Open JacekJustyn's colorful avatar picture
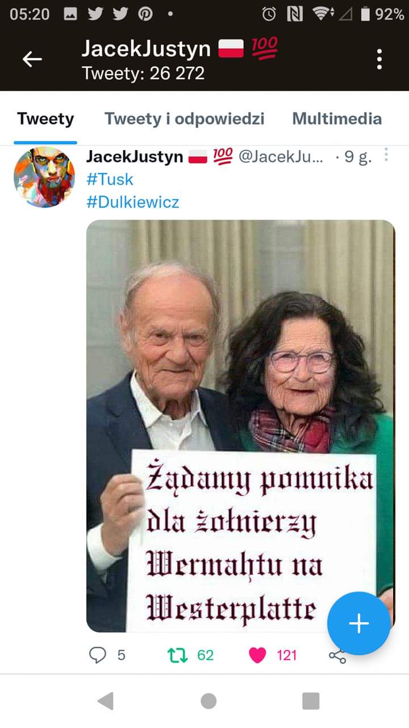 pos(44,177)
